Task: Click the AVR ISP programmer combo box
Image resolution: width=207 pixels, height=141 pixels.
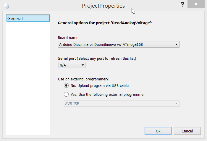Action: tap(122, 103)
